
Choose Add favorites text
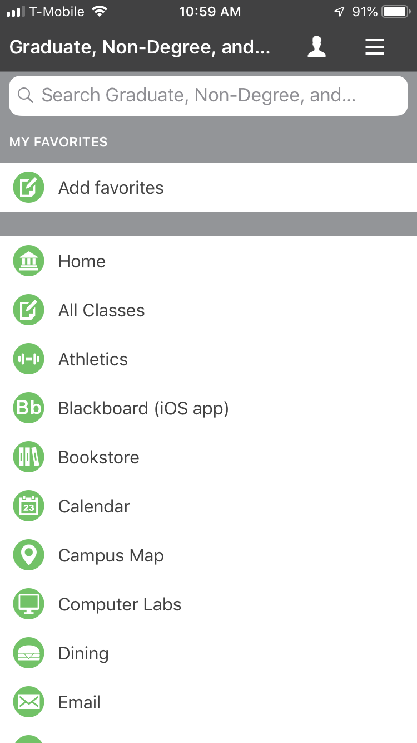point(111,188)
